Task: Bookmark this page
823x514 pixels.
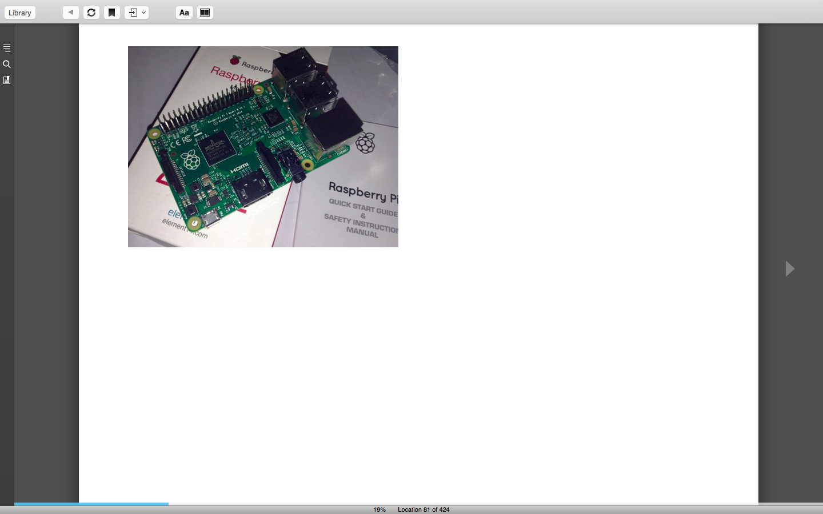Action: (112, 13)
